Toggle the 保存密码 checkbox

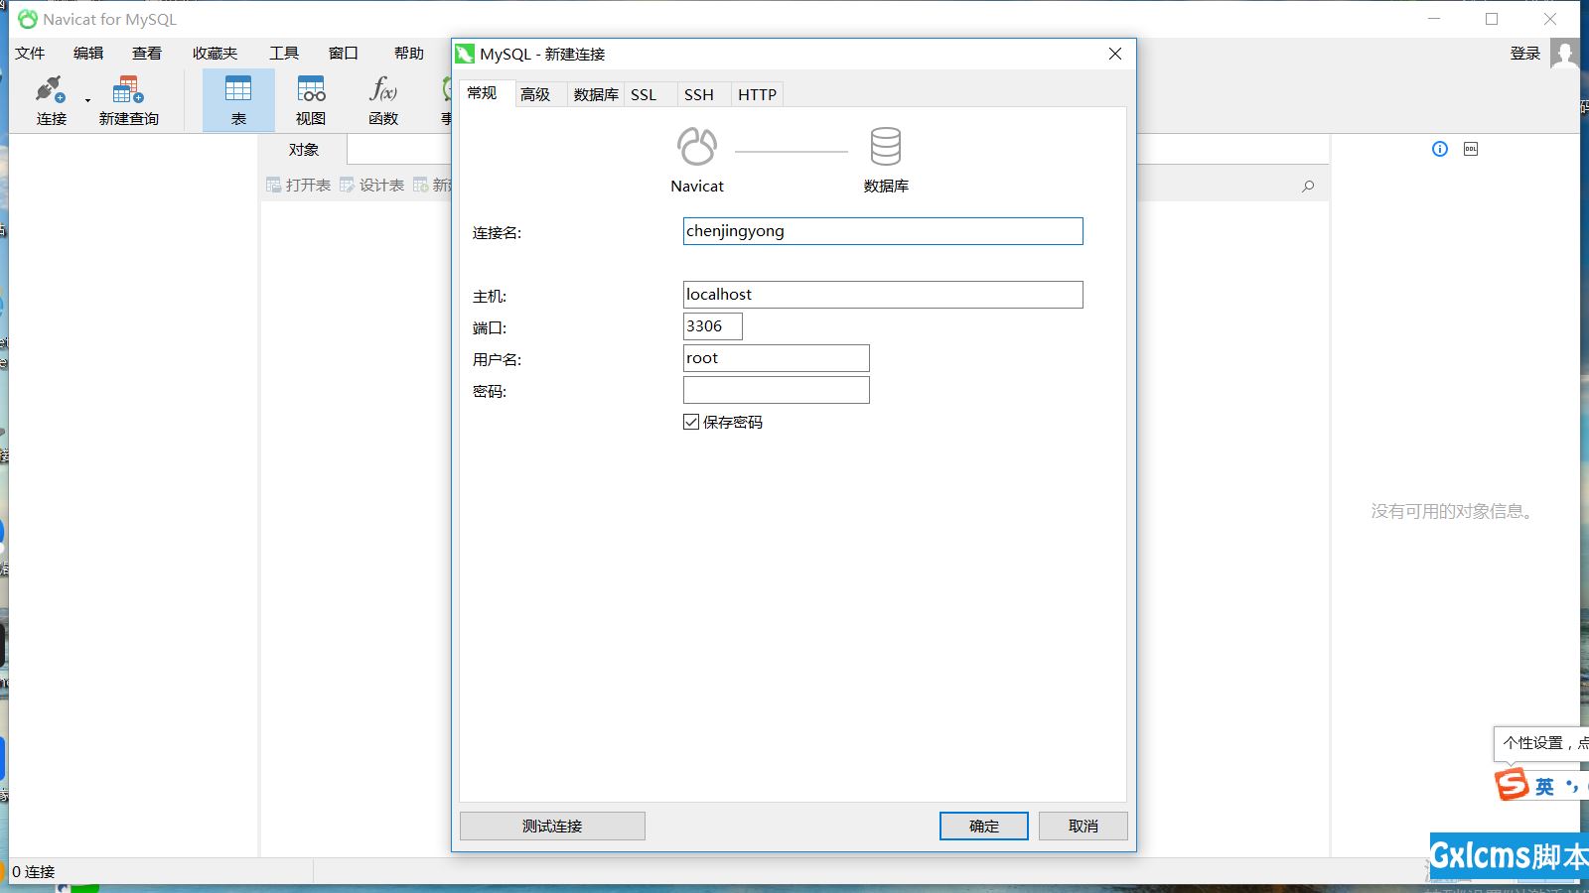tap(691, 422)
